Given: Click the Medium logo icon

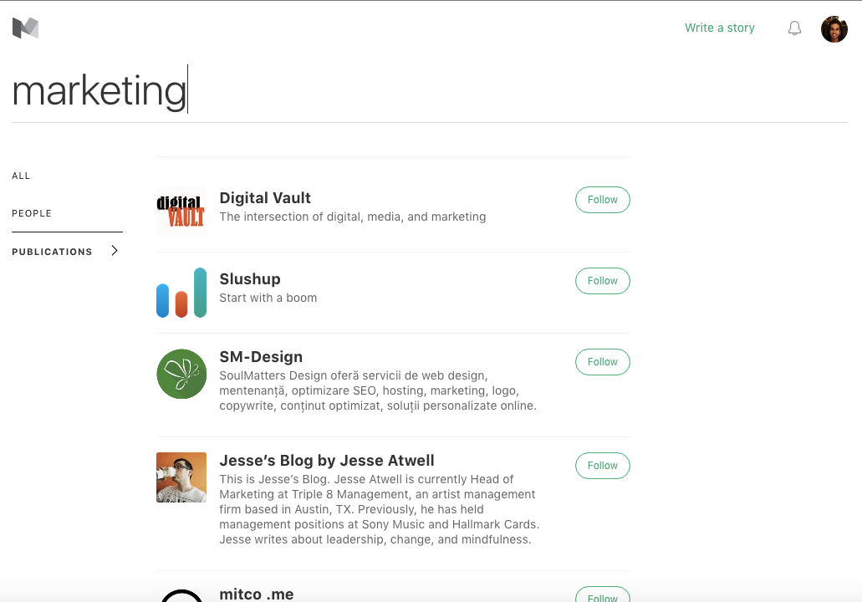Looking at the screenshot, I should 25,28.
